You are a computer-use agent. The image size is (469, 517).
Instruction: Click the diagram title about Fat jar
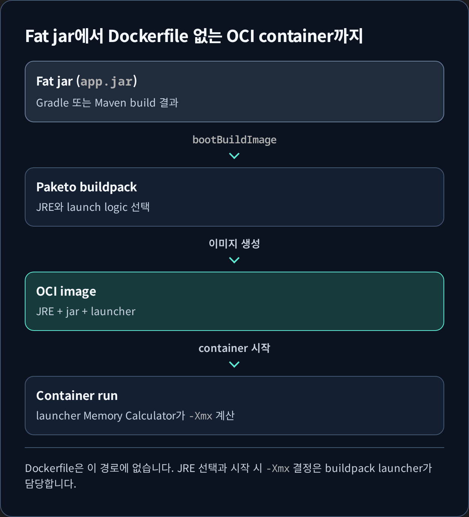[194, 36]
